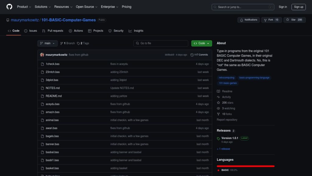312x176 pixels.
Task: Open the Insights tab
Action: [136, 31]
